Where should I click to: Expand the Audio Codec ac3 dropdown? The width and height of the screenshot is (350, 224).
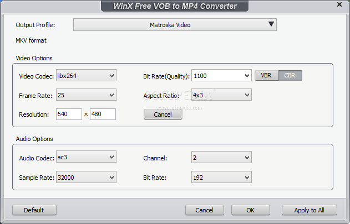point(86,157)
